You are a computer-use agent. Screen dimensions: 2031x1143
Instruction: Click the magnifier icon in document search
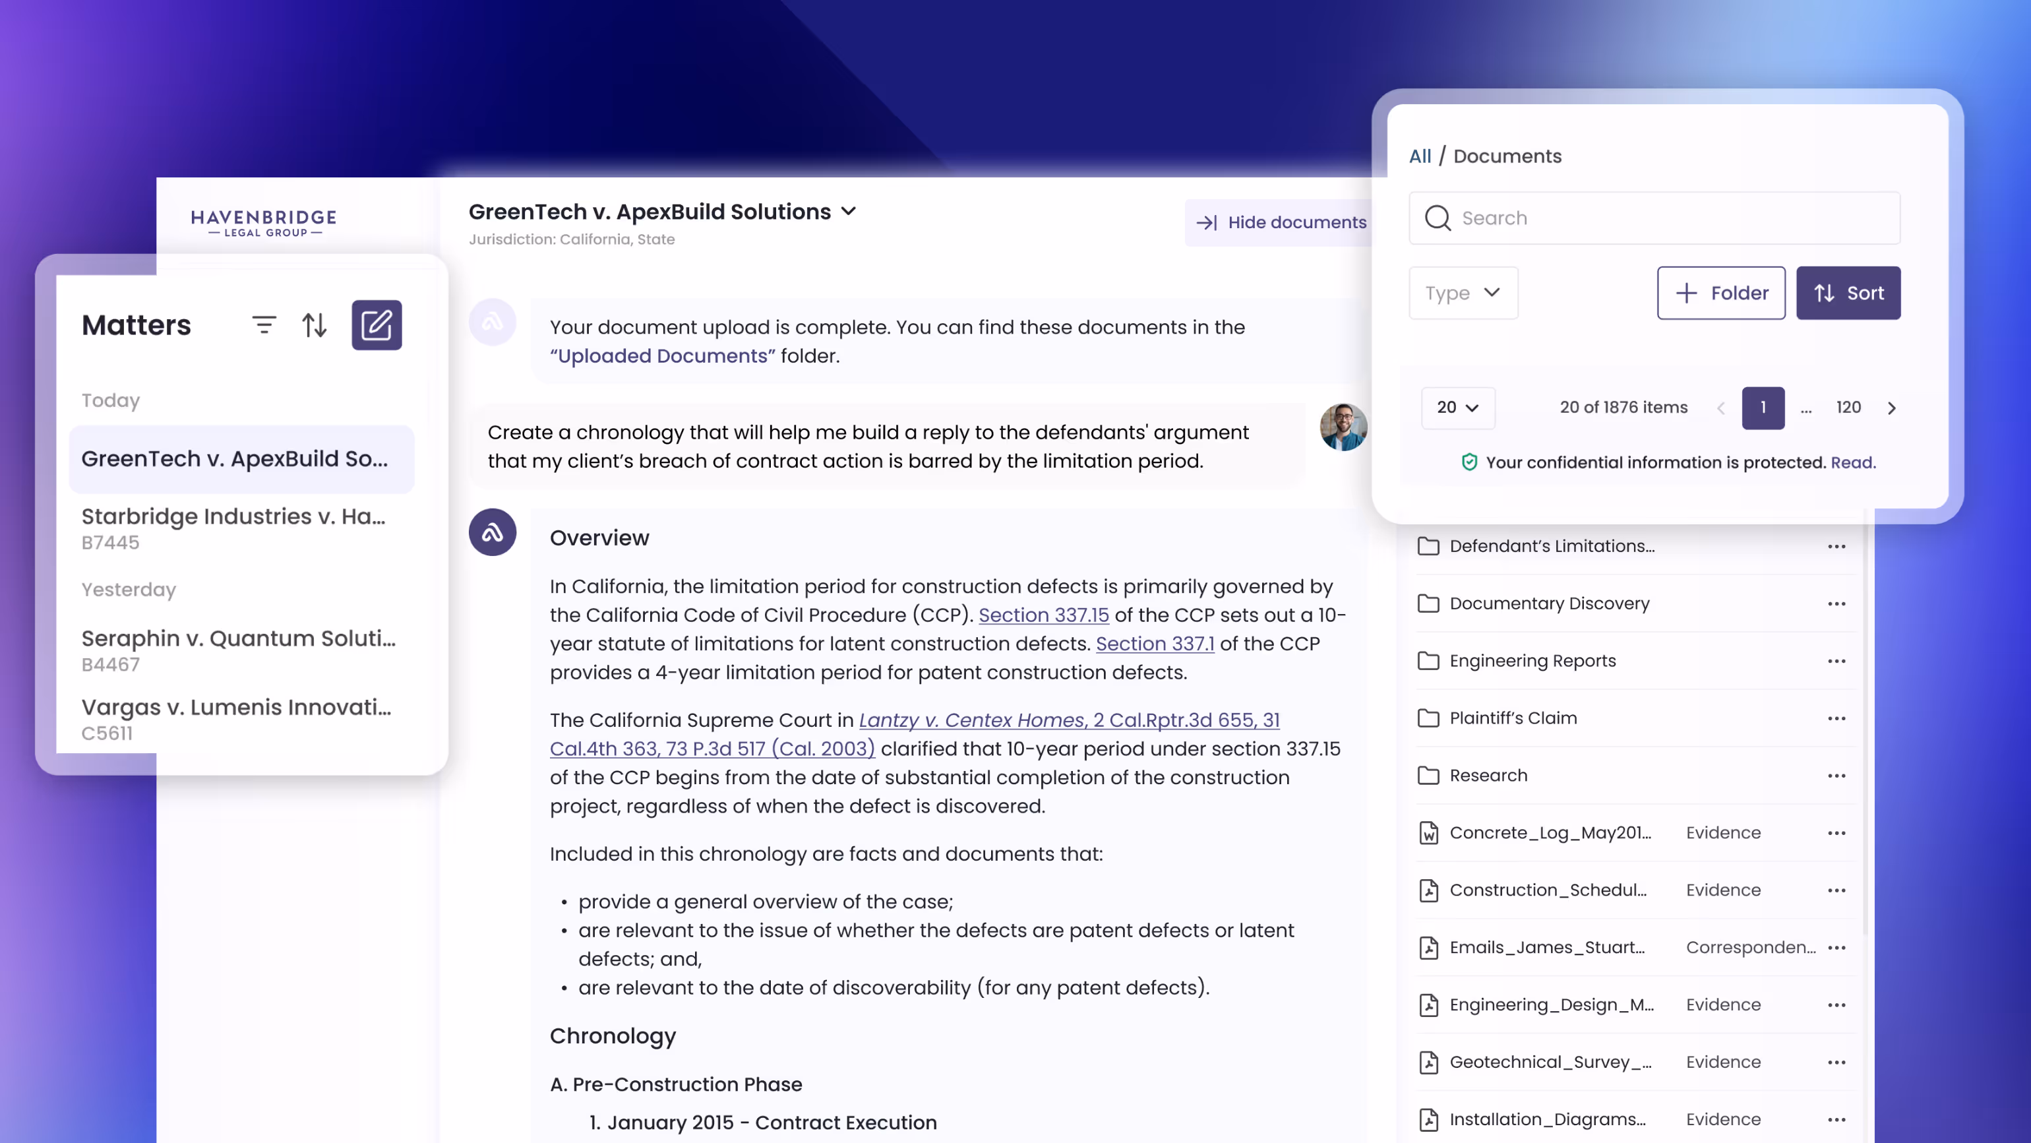point(1438,218)
